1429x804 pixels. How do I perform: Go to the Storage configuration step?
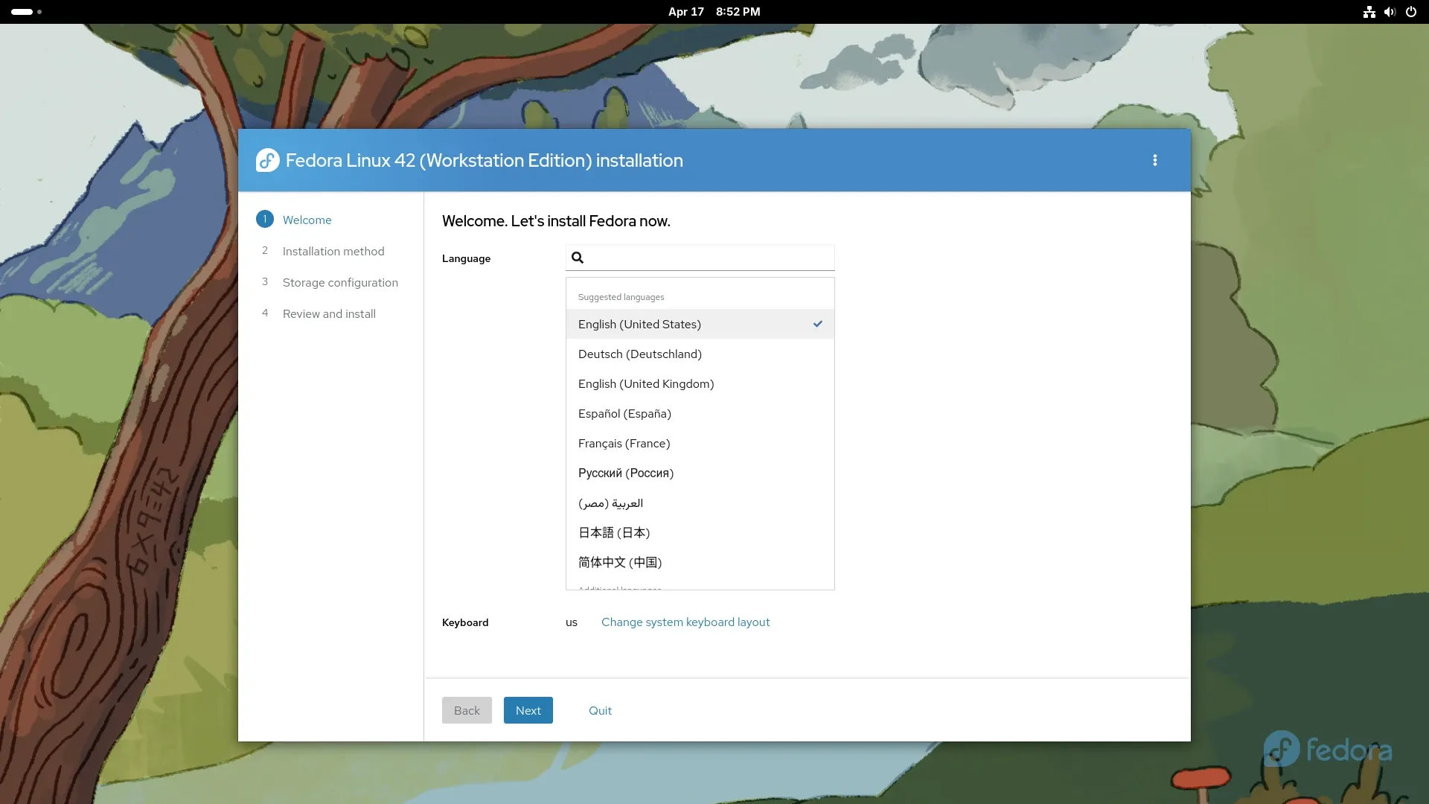340,282
